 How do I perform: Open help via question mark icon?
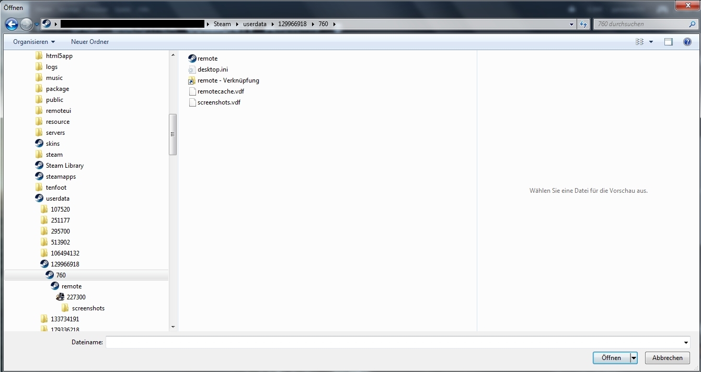(x=687, y=42)
